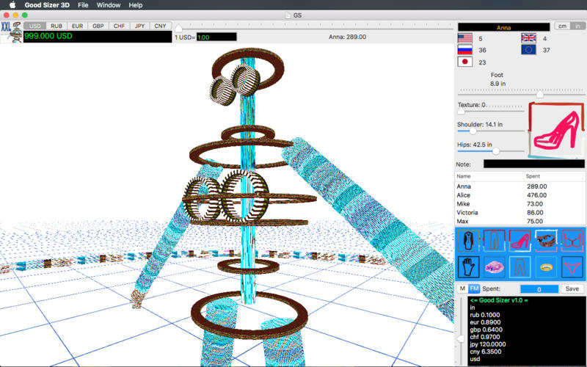Switch units to cm
The height and width of the screenshot is (367, 587).
point(562,26)
